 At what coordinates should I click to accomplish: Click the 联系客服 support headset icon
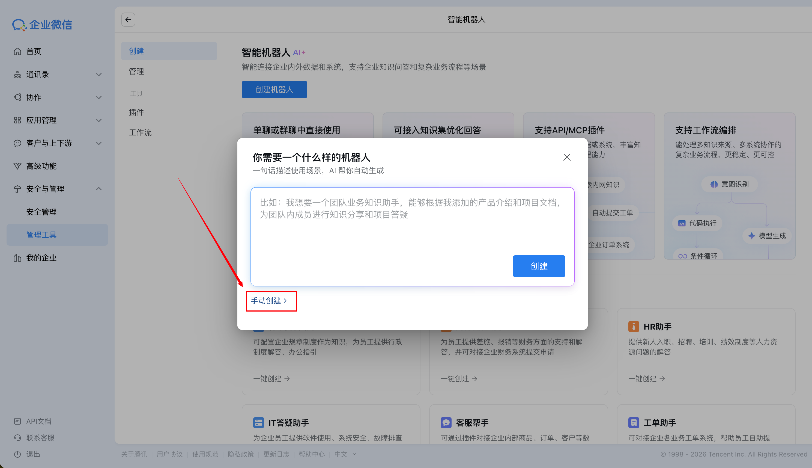click(x=18, y=437)
